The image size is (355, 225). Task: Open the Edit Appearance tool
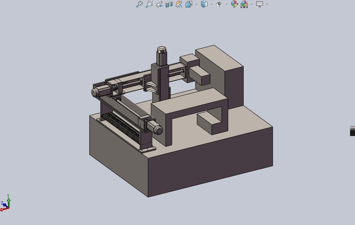click(x=235, y=4)
